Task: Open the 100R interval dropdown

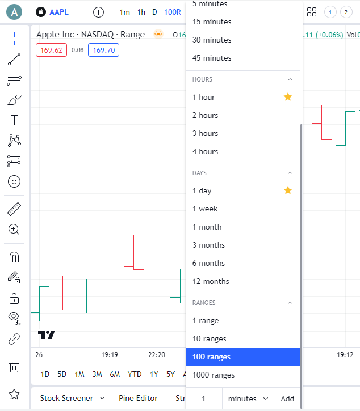Action: pos(173,12)
